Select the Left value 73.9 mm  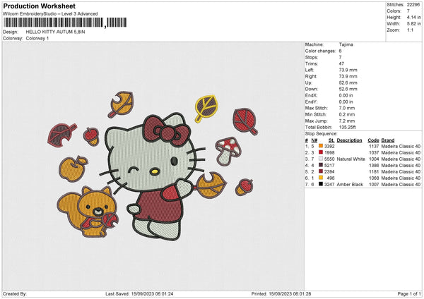pos(348,70)
